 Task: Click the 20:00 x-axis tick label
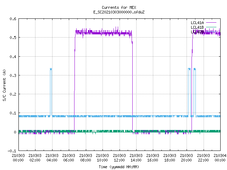[186, 160]
